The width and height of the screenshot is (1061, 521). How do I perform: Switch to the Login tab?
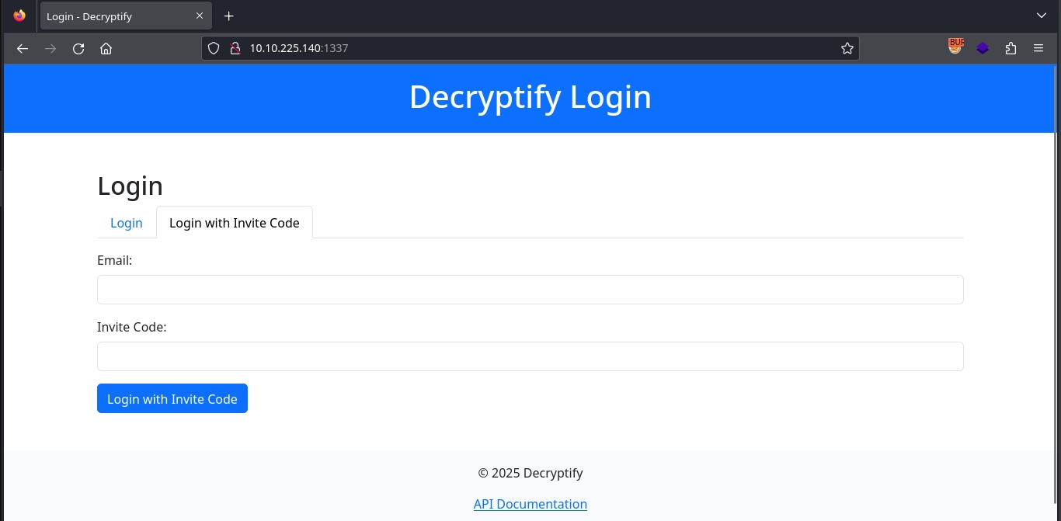127,223
